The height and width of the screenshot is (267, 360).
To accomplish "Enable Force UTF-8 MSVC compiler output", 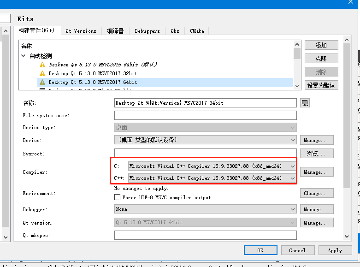I will (x=118, y=197).
